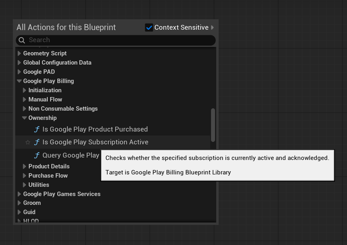Click the Non Consumable Settings label
This screenshot has height=245, width=347.
pos(63,108)
